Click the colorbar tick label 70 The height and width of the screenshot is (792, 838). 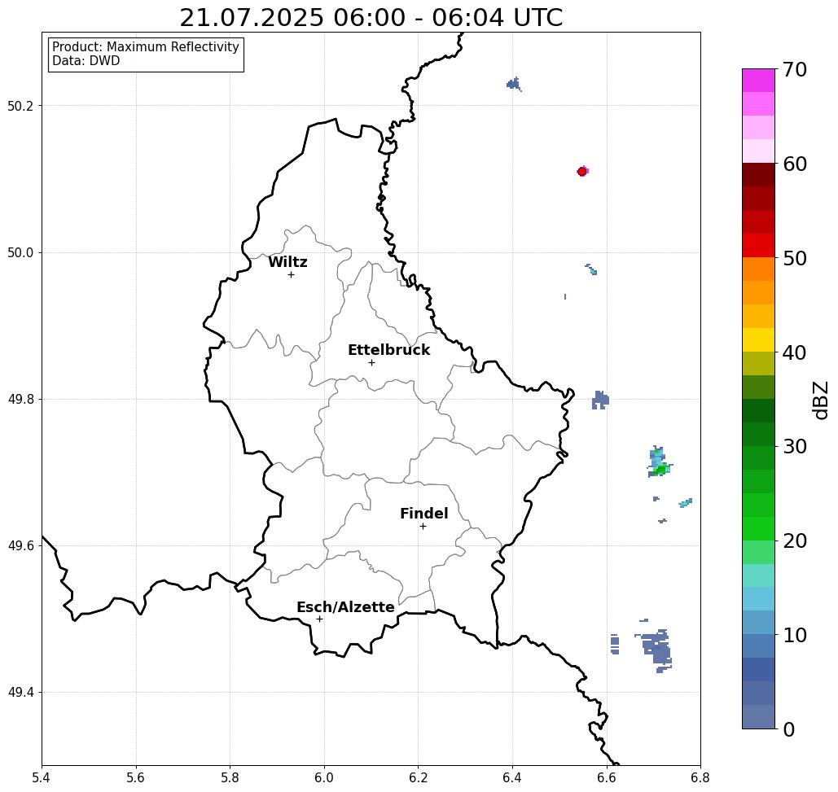[795, 69]
